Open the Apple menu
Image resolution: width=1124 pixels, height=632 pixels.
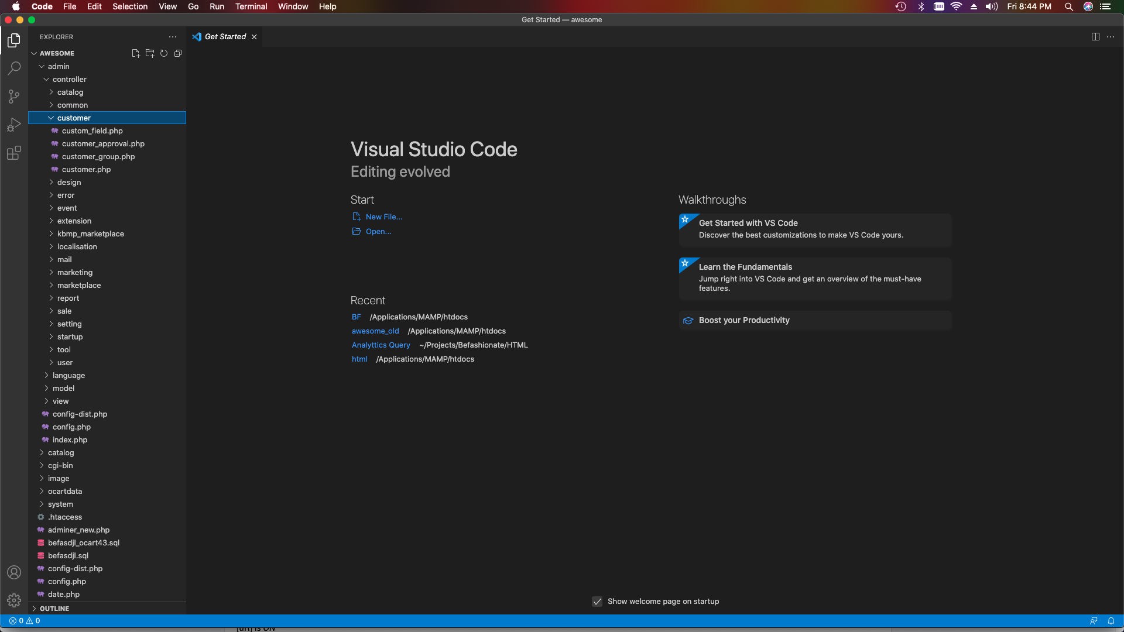click(16, 6)
